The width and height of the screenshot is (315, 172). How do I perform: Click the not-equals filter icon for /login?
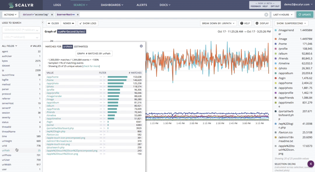click(x=104, y=122)
